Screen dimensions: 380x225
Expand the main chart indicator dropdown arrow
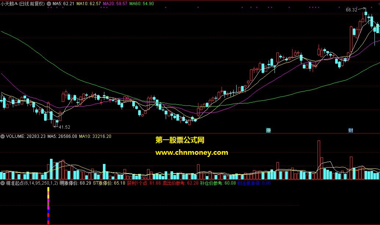coord(49,4)
